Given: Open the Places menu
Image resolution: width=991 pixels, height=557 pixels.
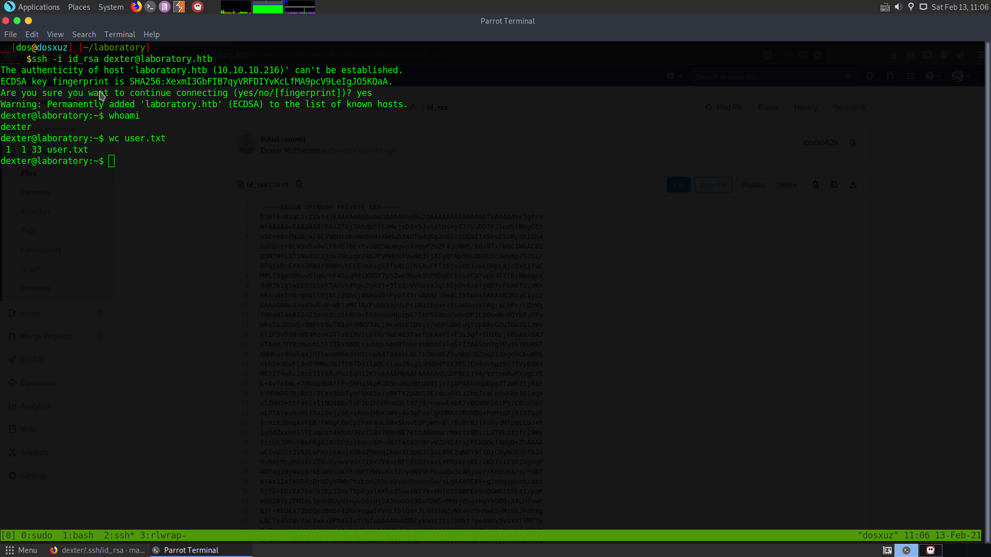Looking at the screenshot, I should pyautogui.click(x=79, y=7).
